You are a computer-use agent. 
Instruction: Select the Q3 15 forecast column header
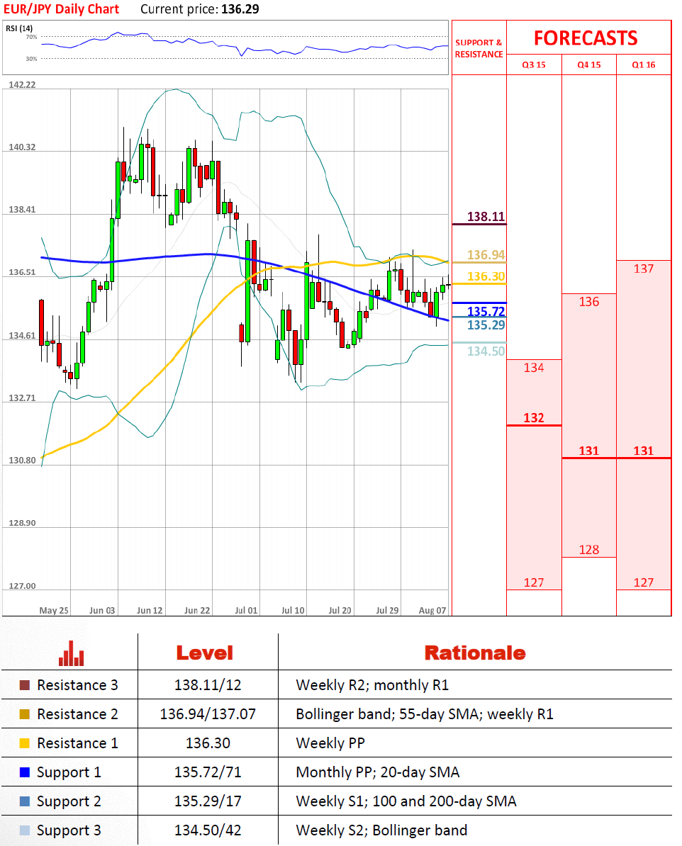[x=534, y=64]
